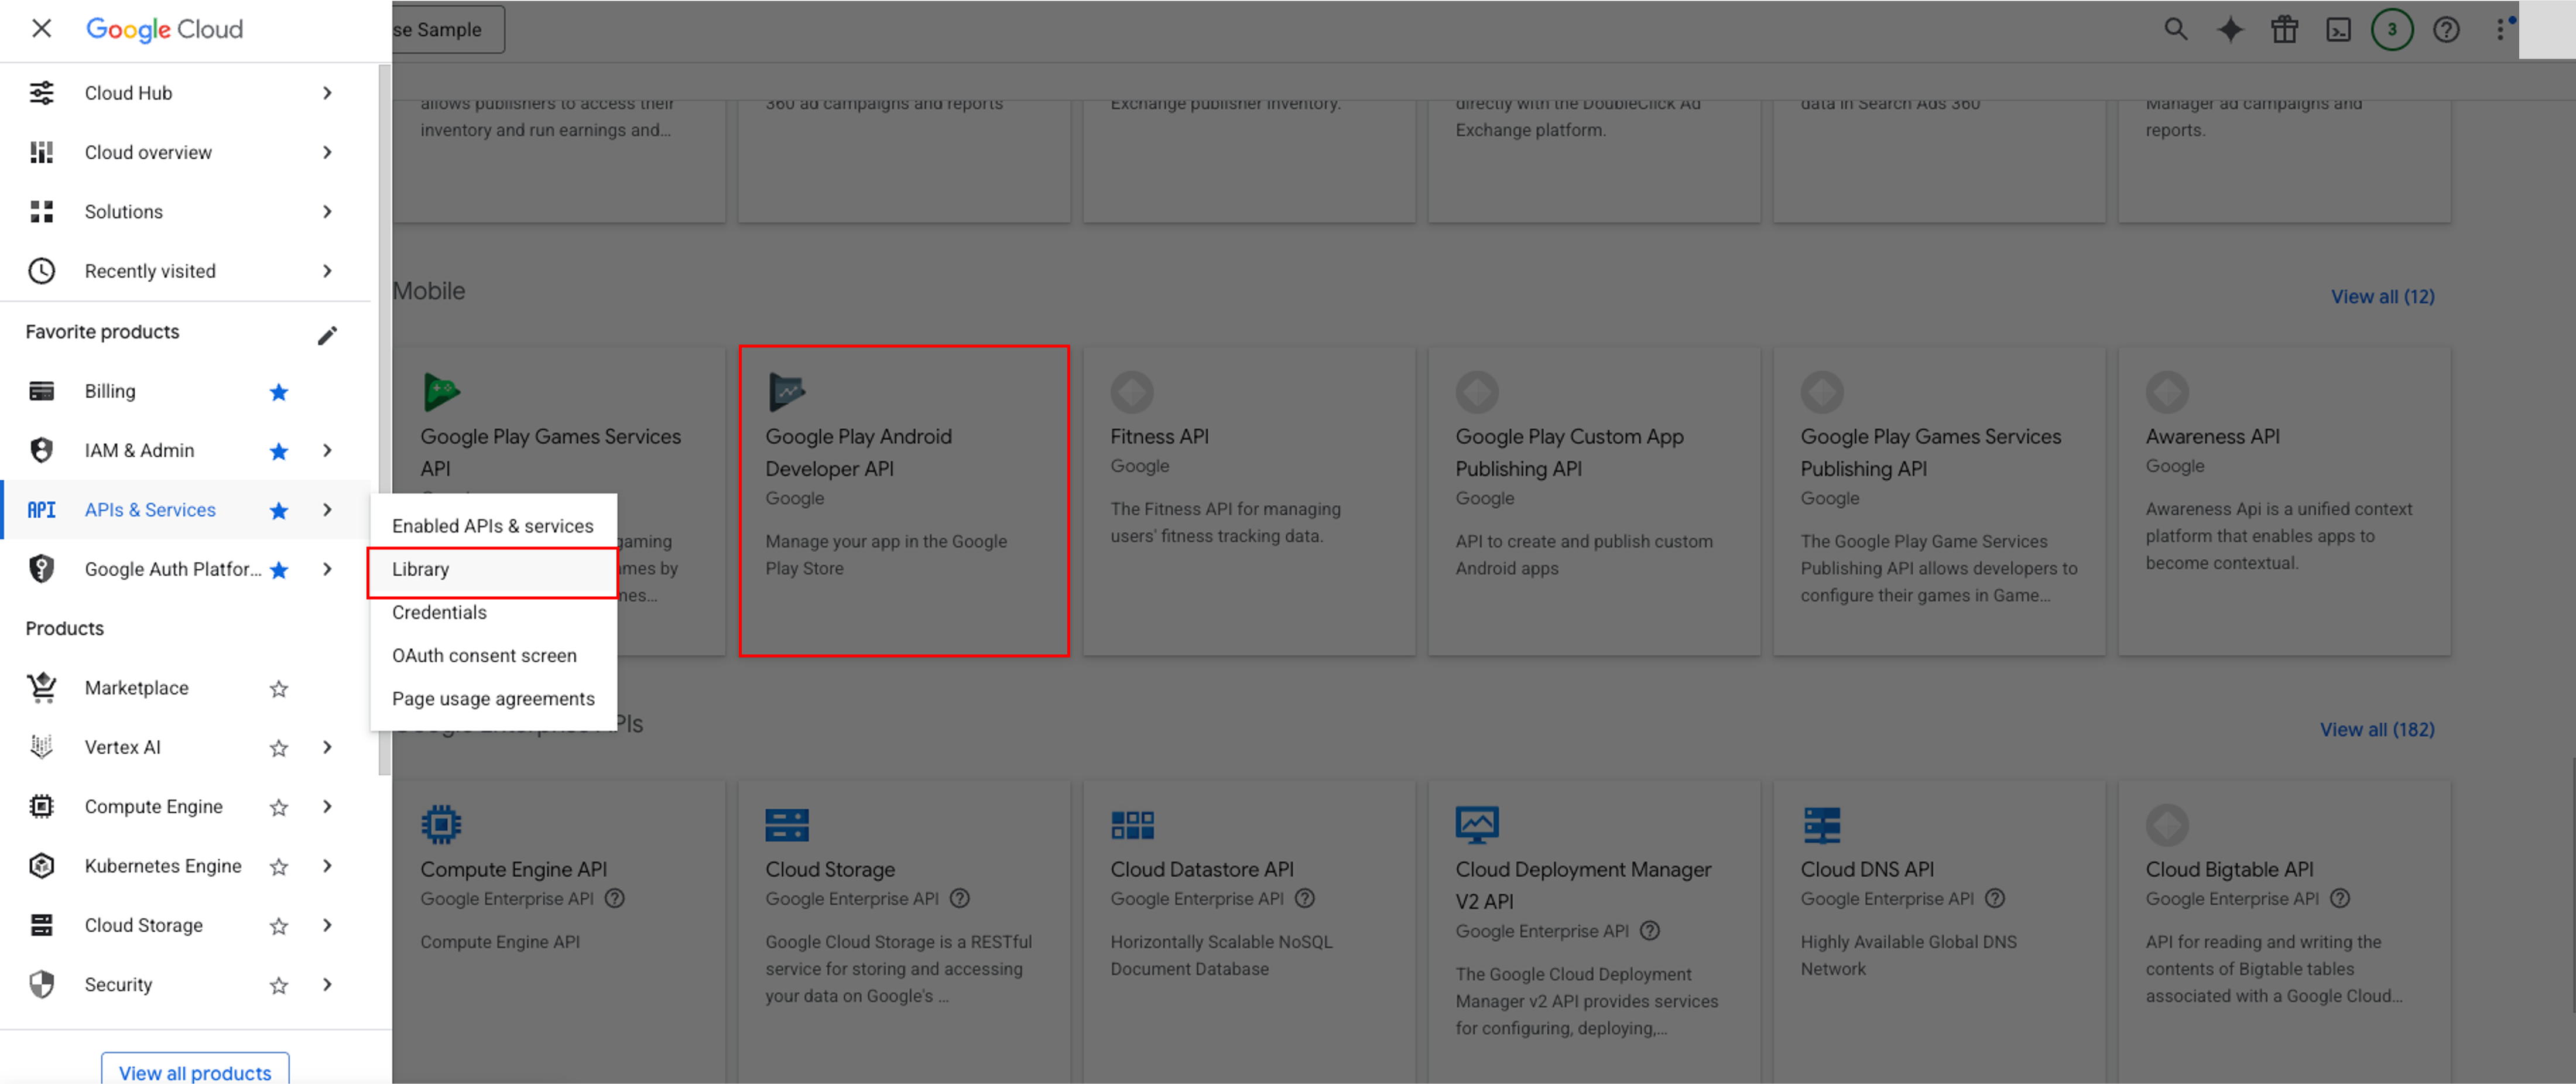Open the Awareness API card
This screenshot has height=1084, width=2576.
(2284, 501)
